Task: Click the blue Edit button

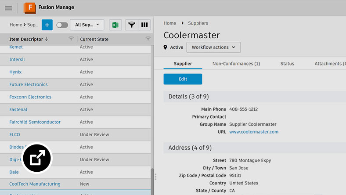Action: [x=183, y=79]
